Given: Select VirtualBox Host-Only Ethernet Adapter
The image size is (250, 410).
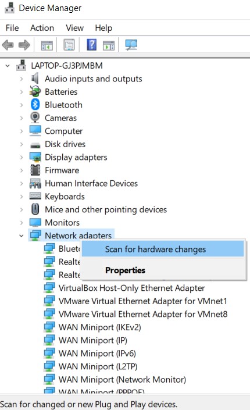Looking at the screenshot, I should (131, 288).
